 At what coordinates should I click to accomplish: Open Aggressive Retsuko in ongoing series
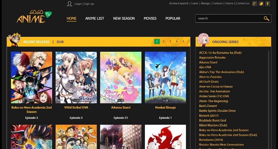212,57
